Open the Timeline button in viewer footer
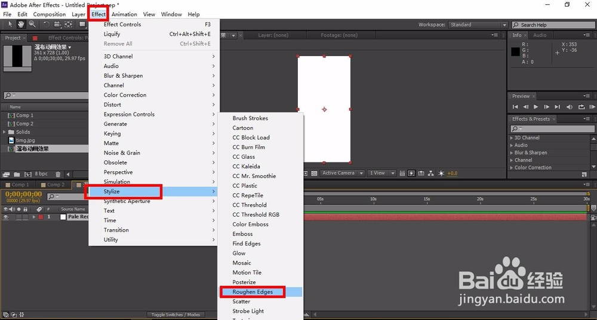The width and height of the screenshot is (597, 320). pyautogui.click(x=421, y=173)
